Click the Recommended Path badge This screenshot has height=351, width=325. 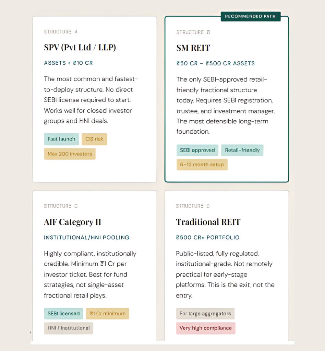(251, 16)
